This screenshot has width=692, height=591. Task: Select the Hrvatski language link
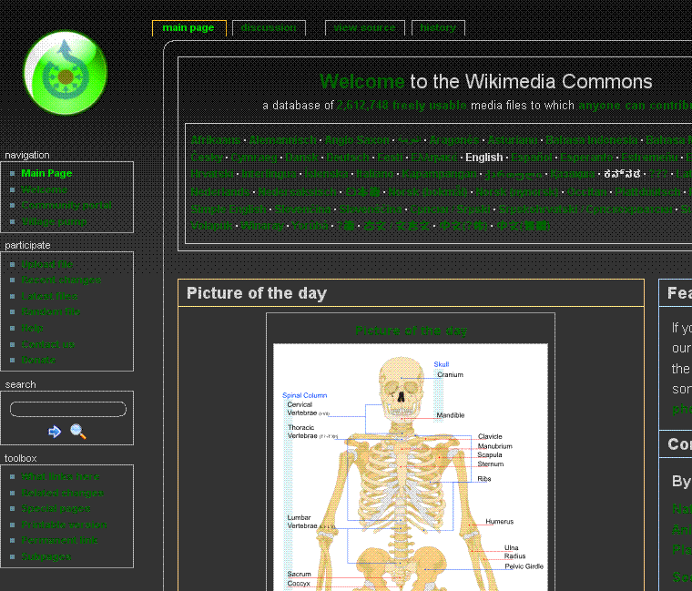click(x=212, y=173)
